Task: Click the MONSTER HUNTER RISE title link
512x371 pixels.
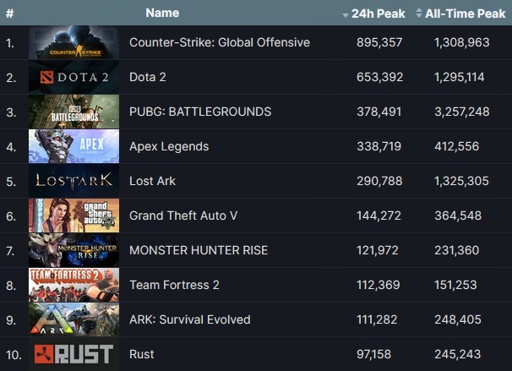Action: pyautogui.click(x=199, y=250)
